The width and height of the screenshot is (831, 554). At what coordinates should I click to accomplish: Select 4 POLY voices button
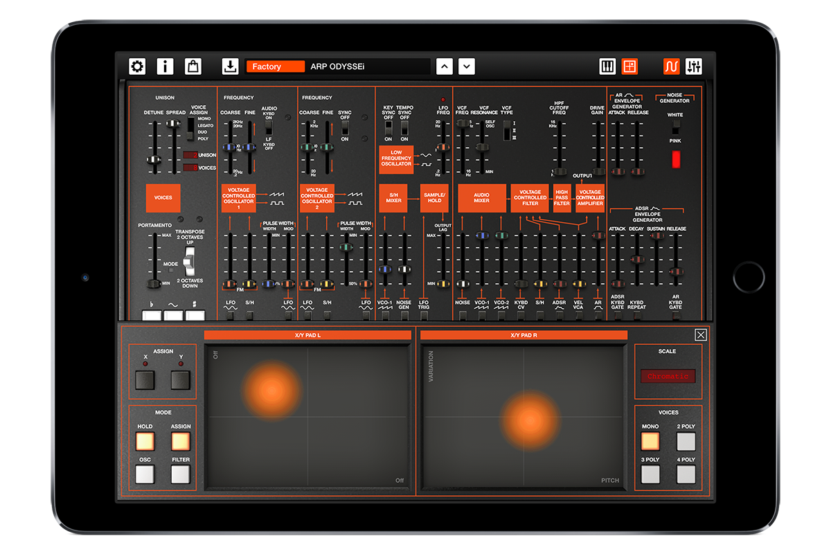coord(686,474)
